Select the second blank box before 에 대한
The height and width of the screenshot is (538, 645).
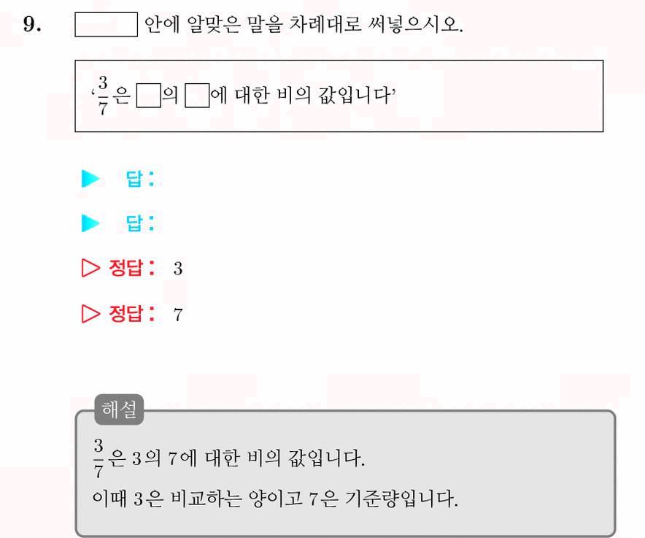pyautogui.click(x=197, y=96)
